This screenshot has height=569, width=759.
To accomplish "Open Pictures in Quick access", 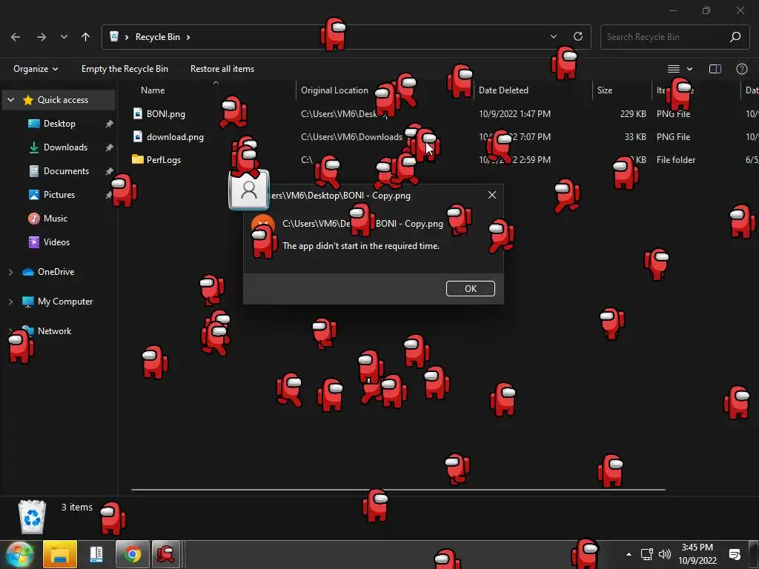I will pyautogui.click(x=59, y=195).
